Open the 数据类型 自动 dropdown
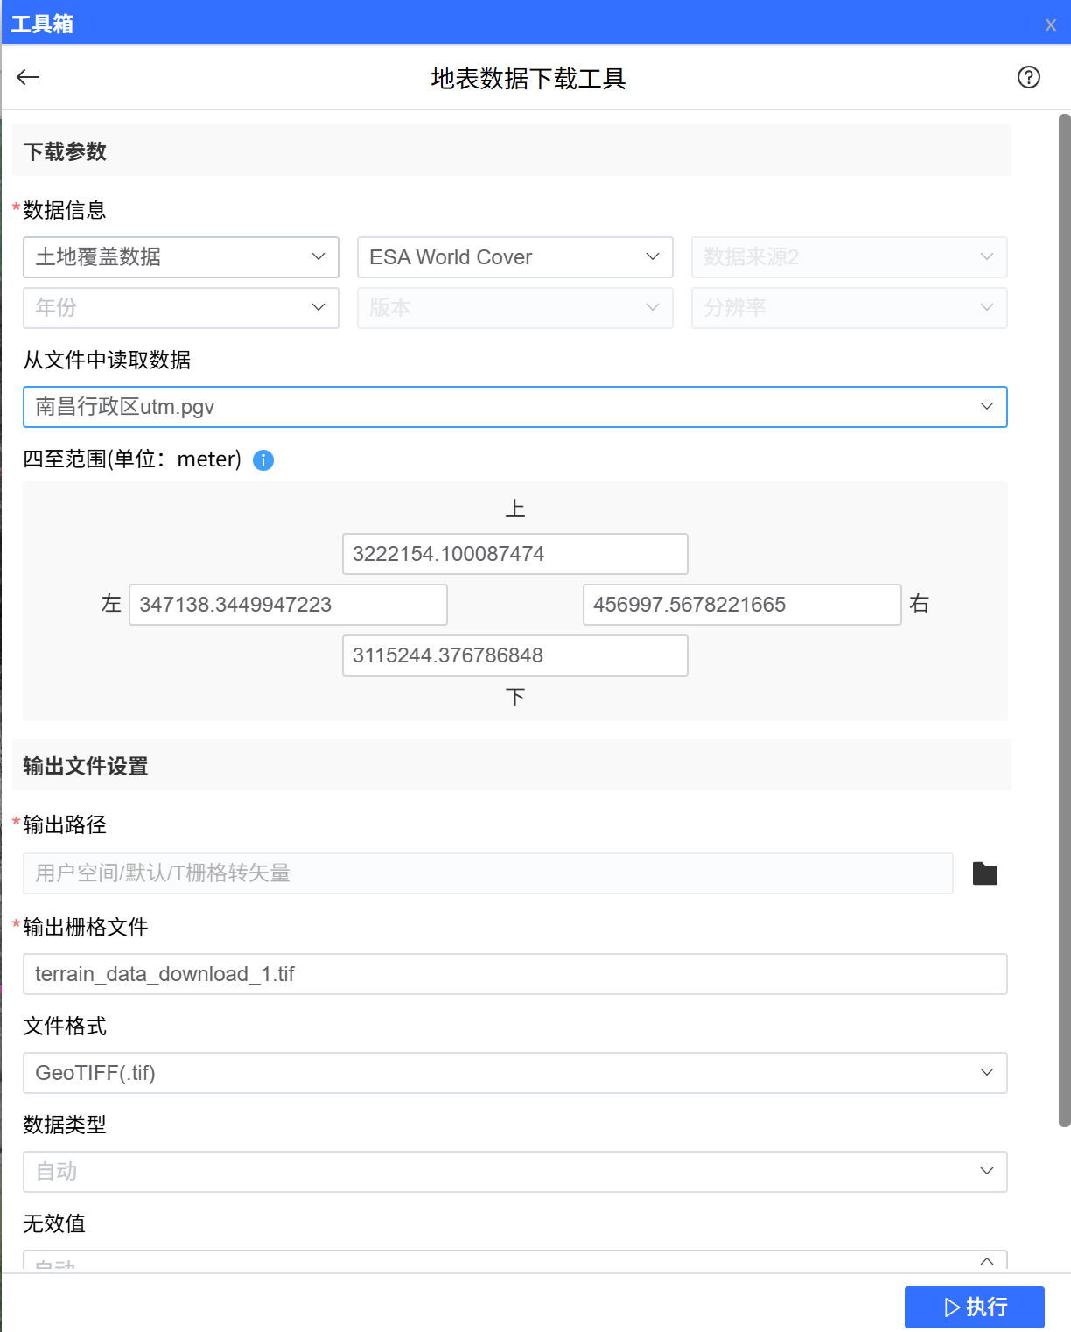Viewport: 1071px width, 1332px height. tap(514, 1172)
